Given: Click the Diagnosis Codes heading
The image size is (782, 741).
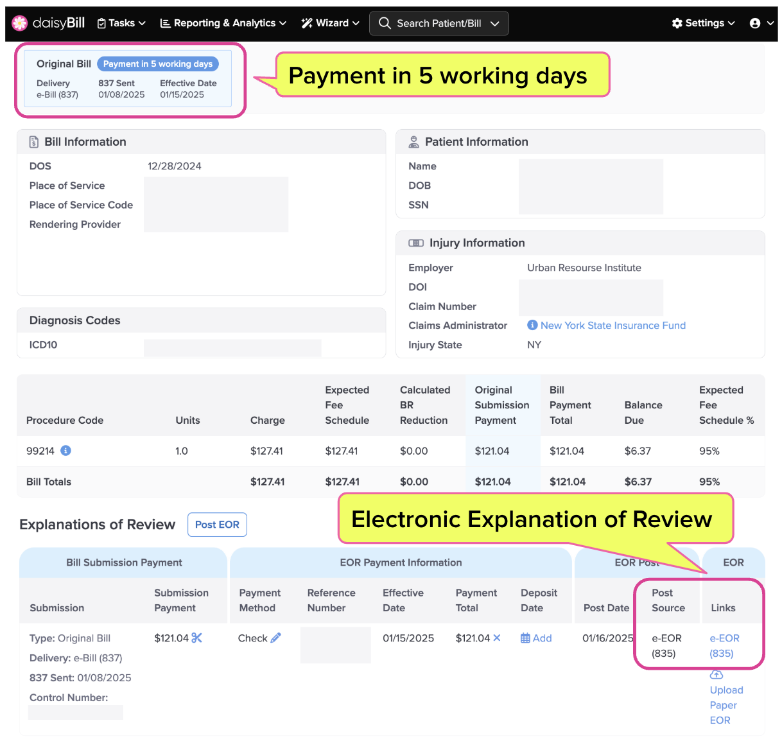Looking at the screenshot, I should 75,320.
